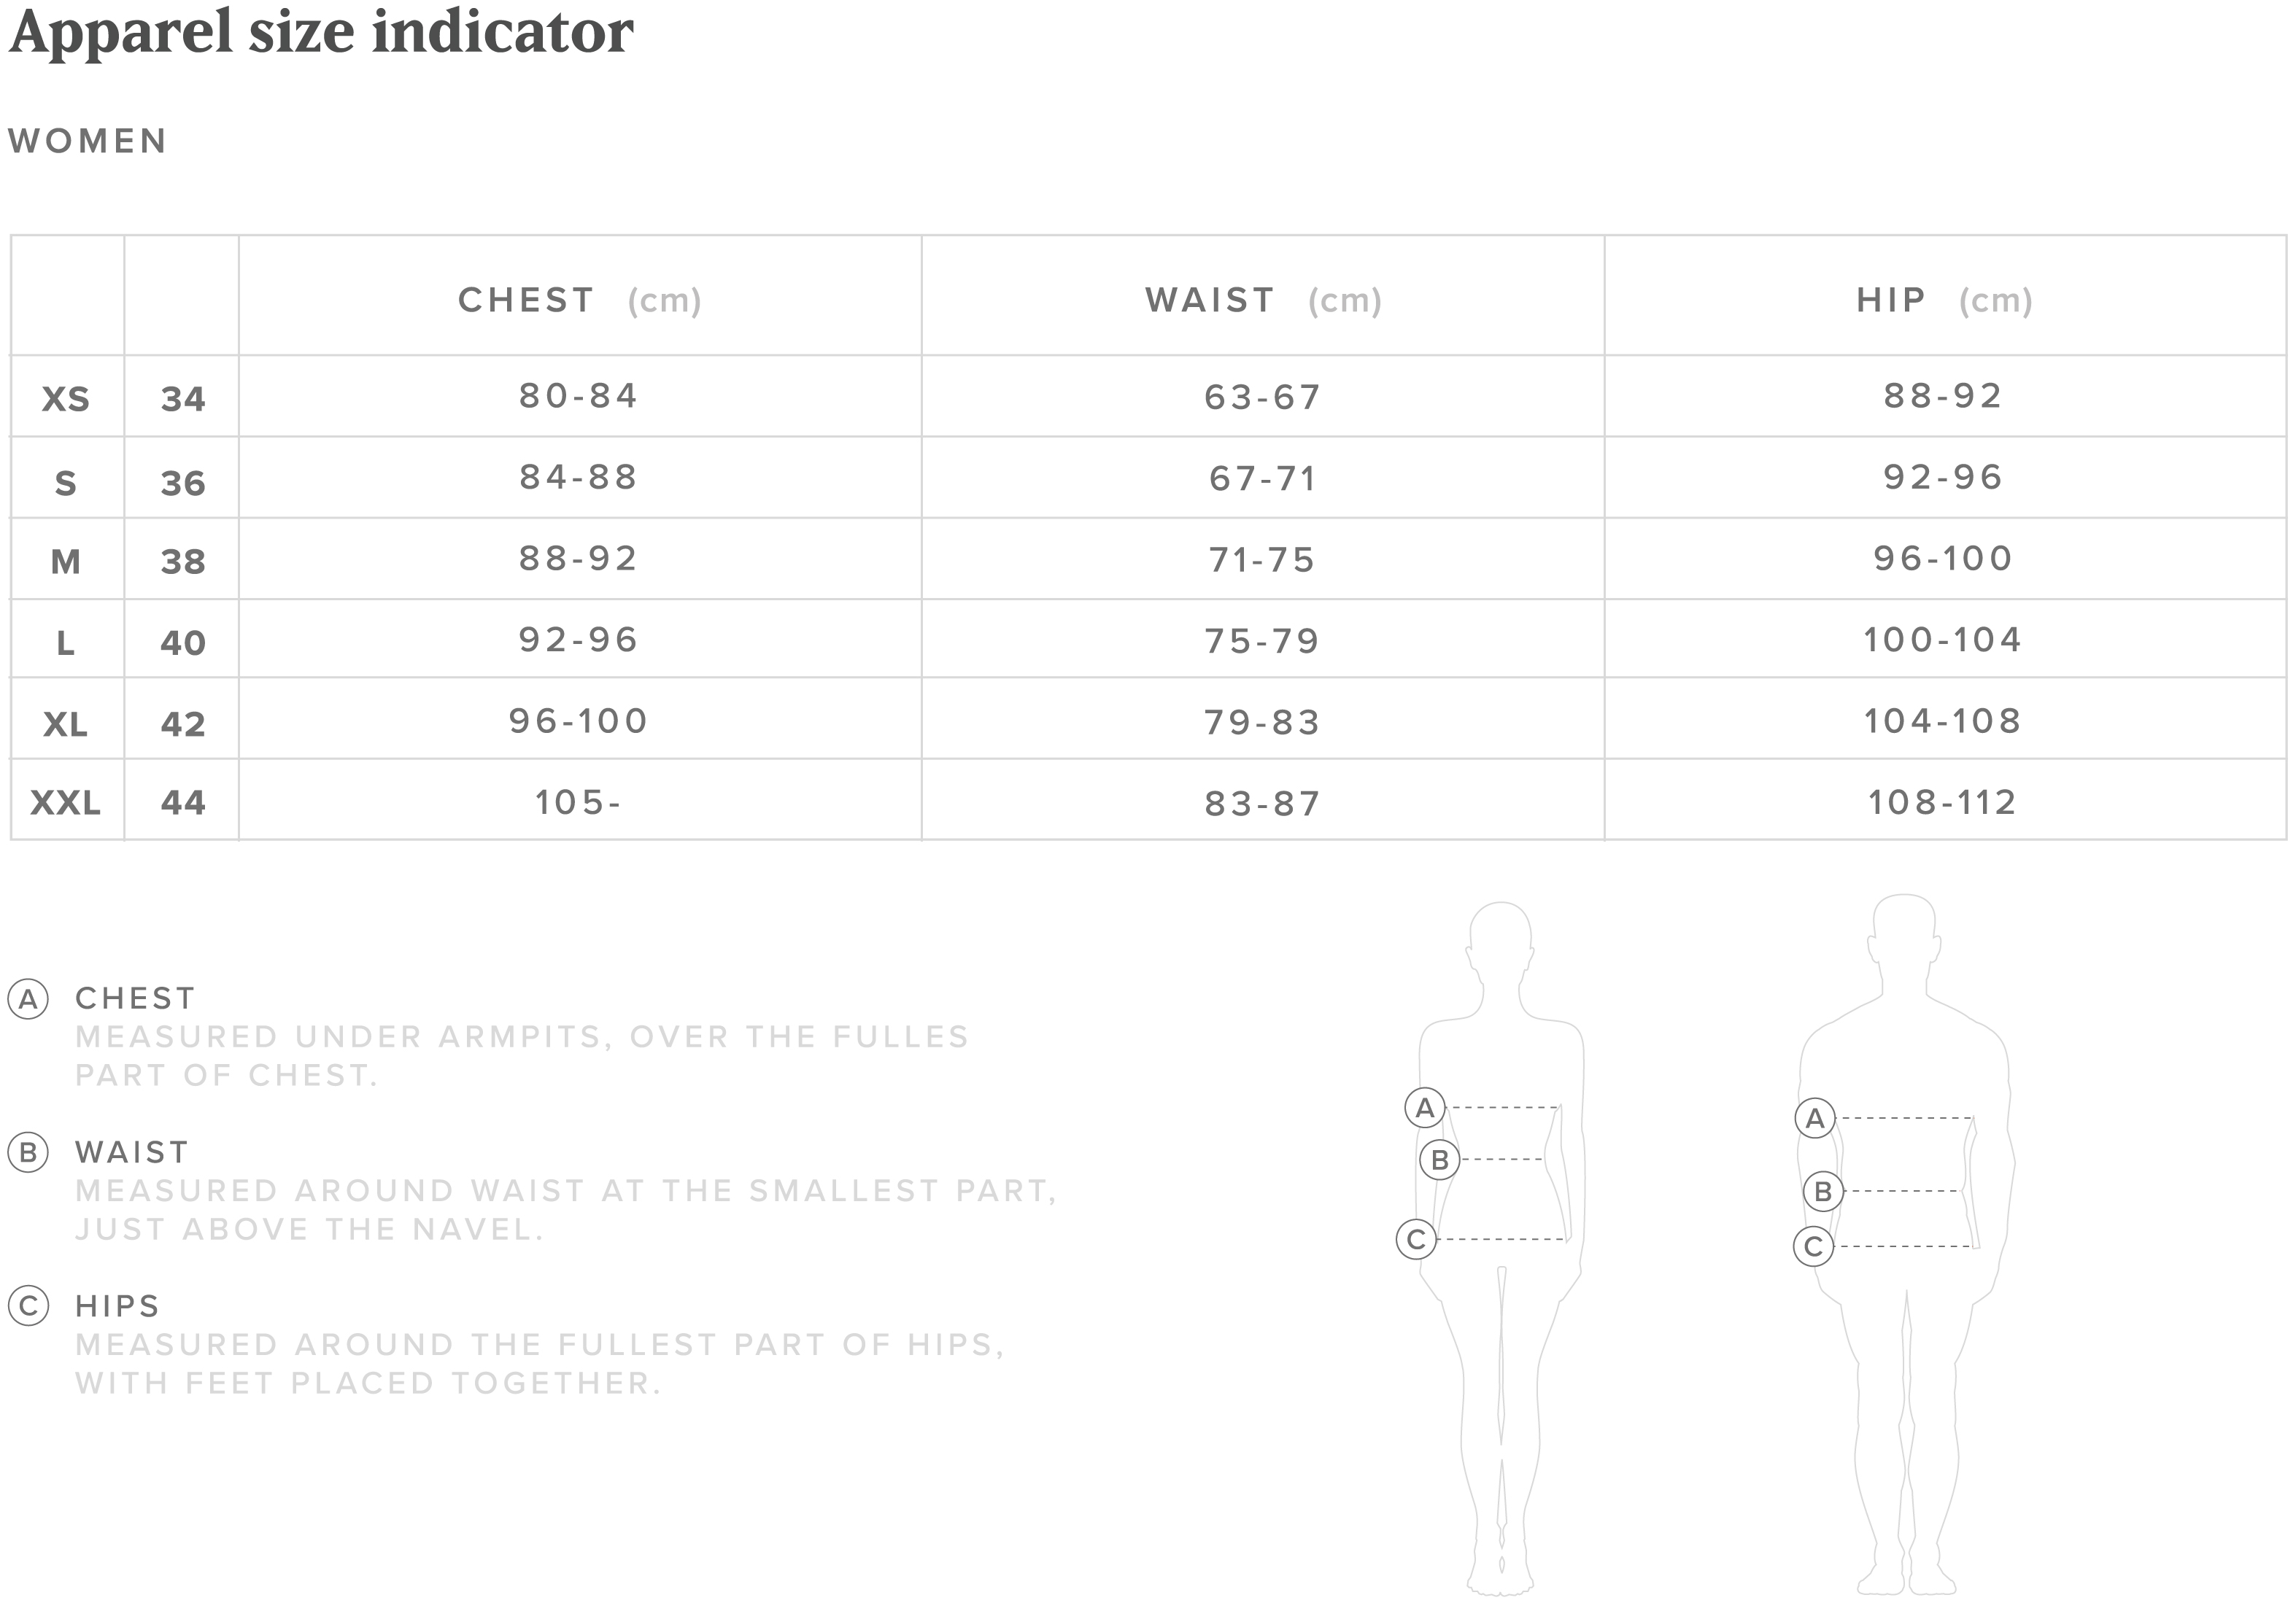Click the WAIST (cm) column header

[1263, 300]
